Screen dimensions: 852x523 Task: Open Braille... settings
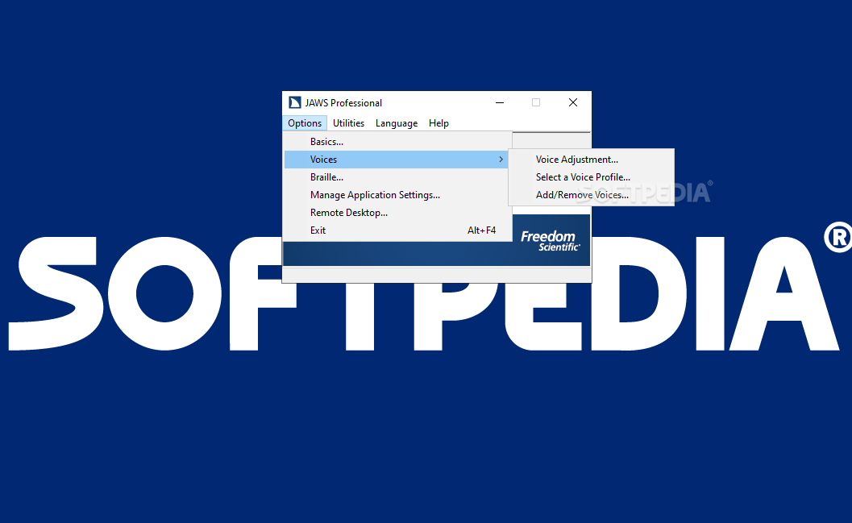coord(397,177)
